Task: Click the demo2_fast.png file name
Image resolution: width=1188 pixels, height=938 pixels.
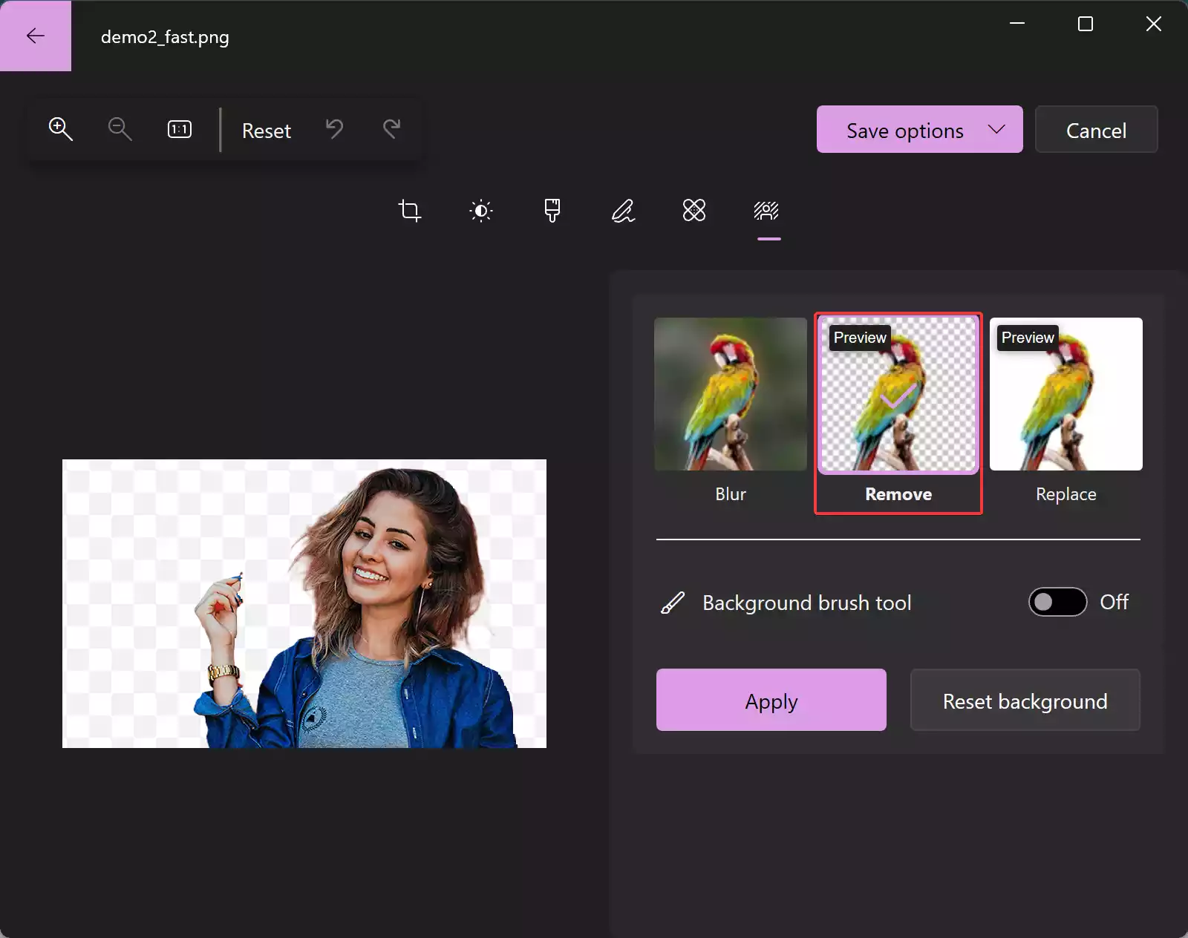Action: click(165, 36)
